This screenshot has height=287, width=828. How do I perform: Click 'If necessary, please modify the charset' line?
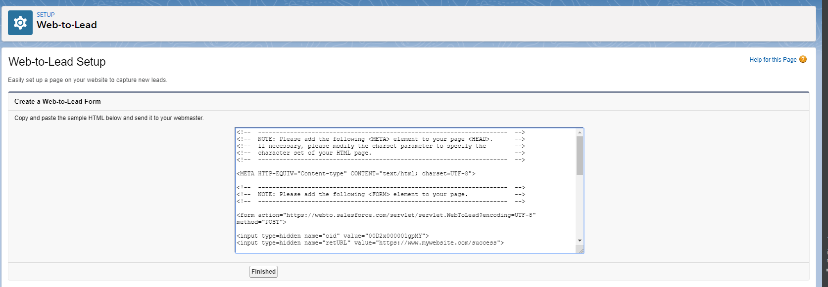click(381, 146)
